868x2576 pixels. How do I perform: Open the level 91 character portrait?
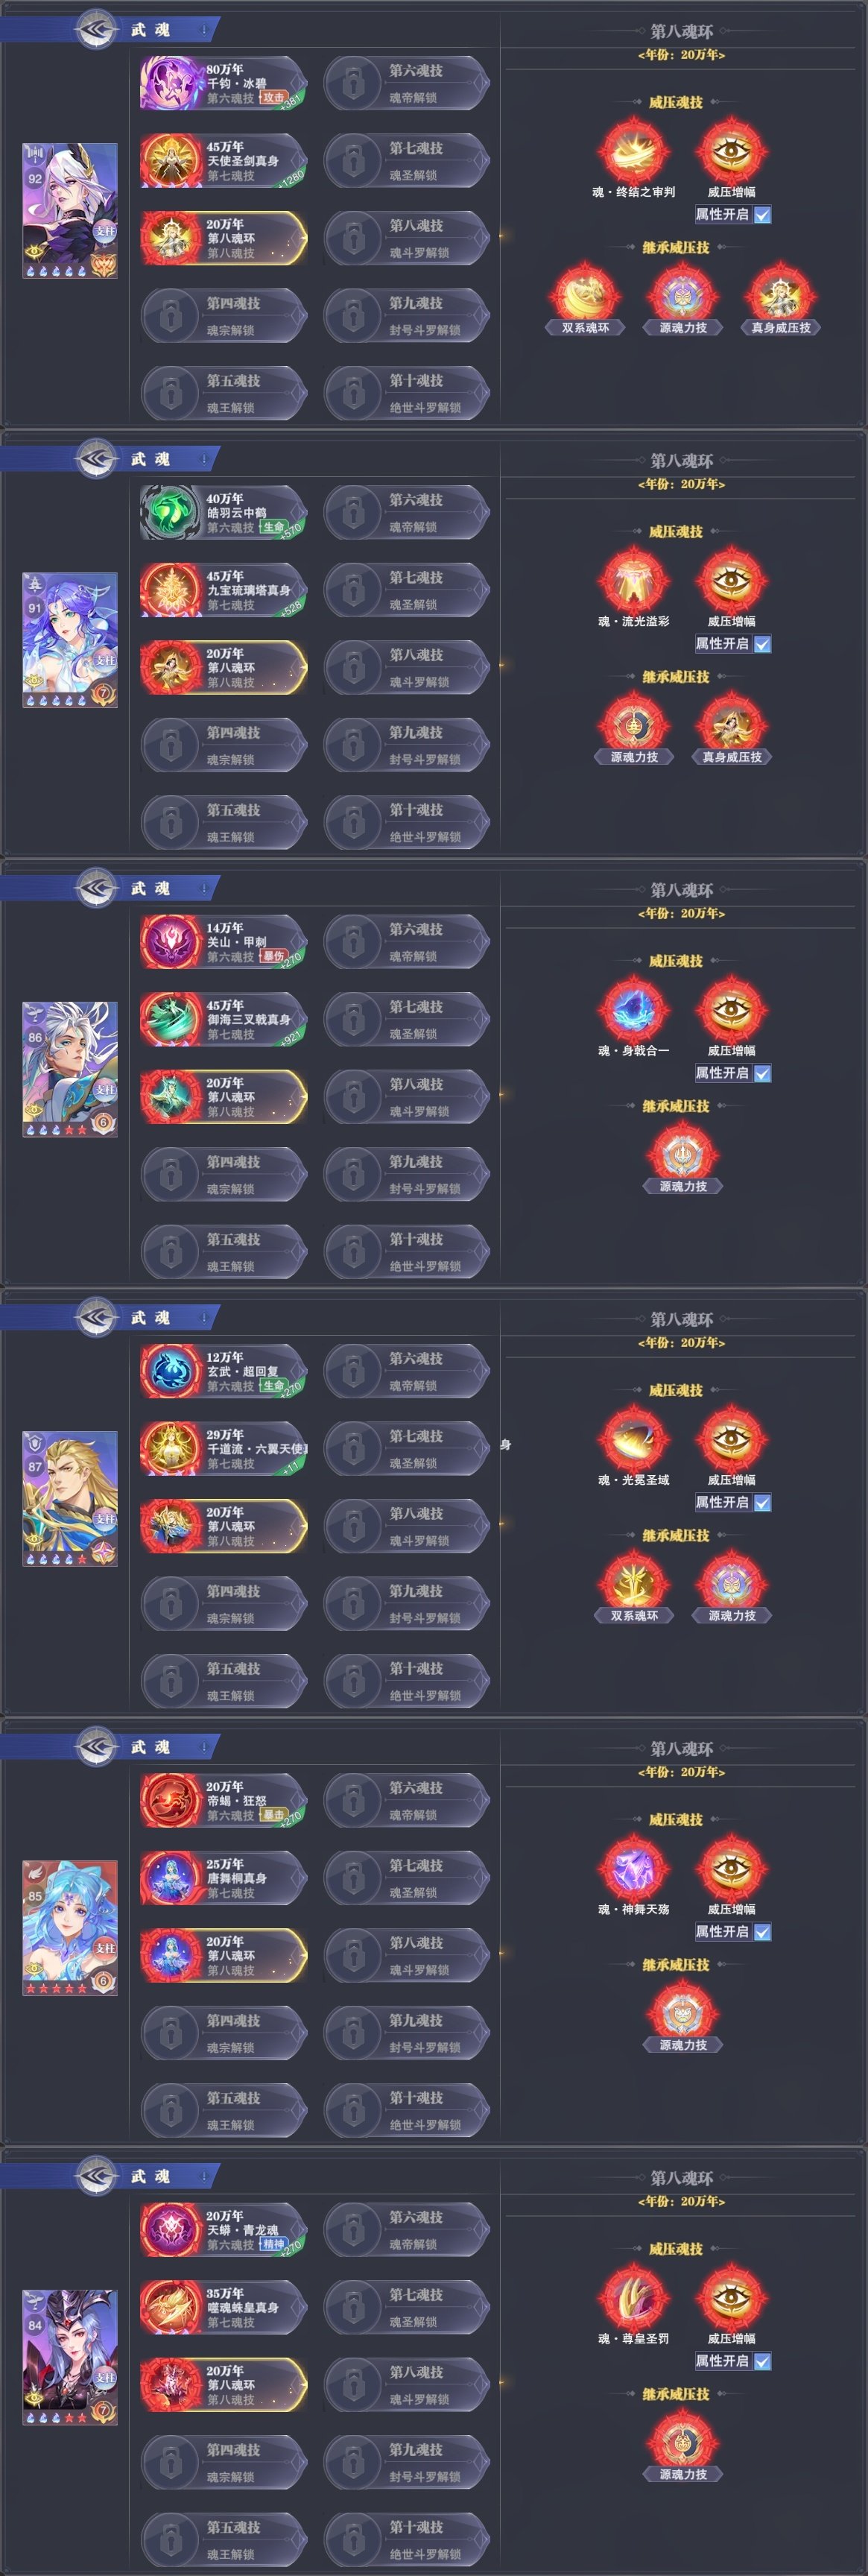(x=70, y=640)
